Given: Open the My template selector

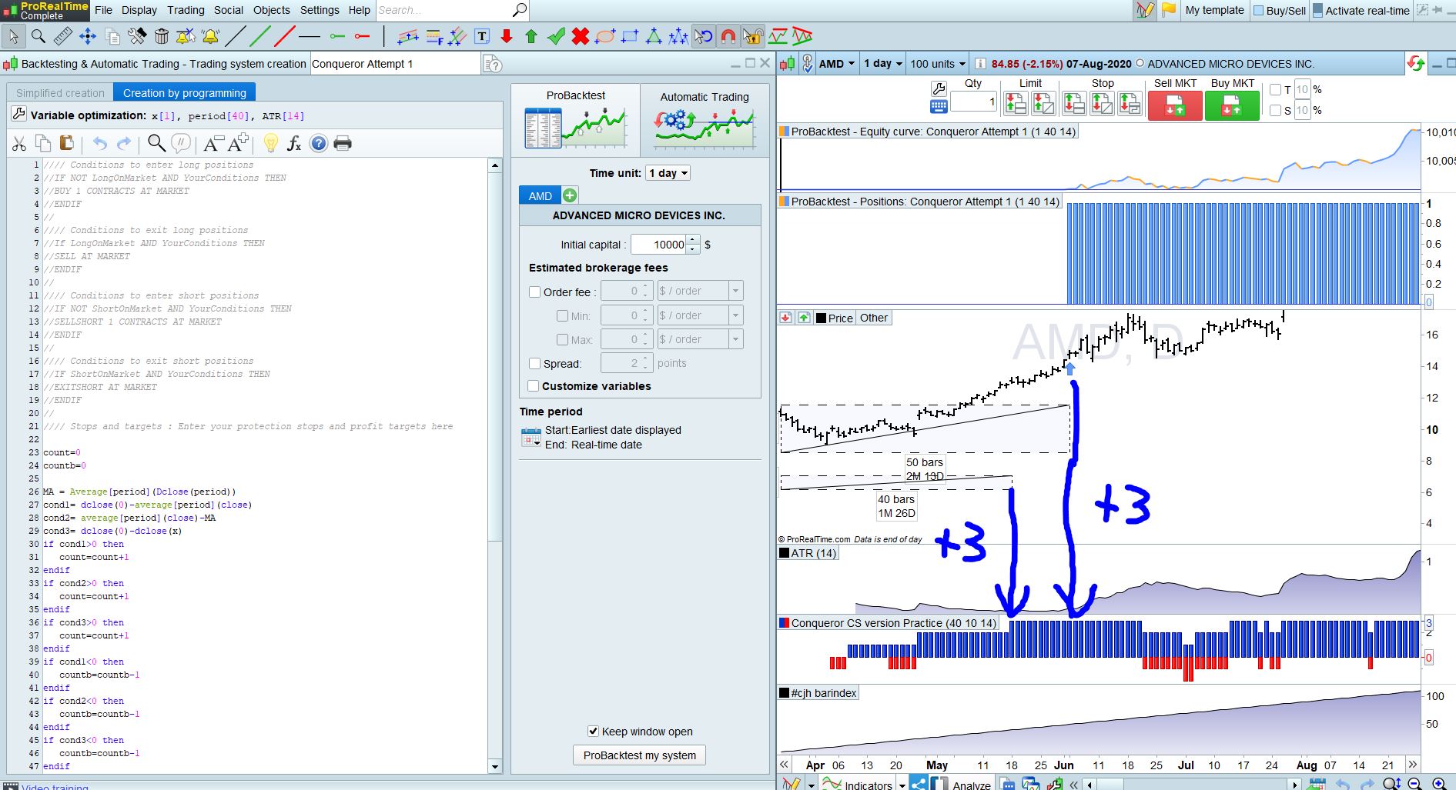Looking at the screenshot, I should coord(1214,10).
